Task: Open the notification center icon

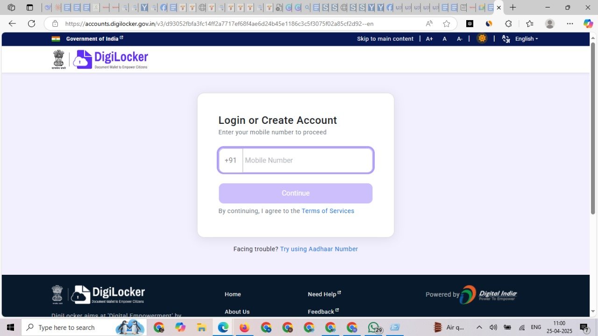Action: coord(584,328)
